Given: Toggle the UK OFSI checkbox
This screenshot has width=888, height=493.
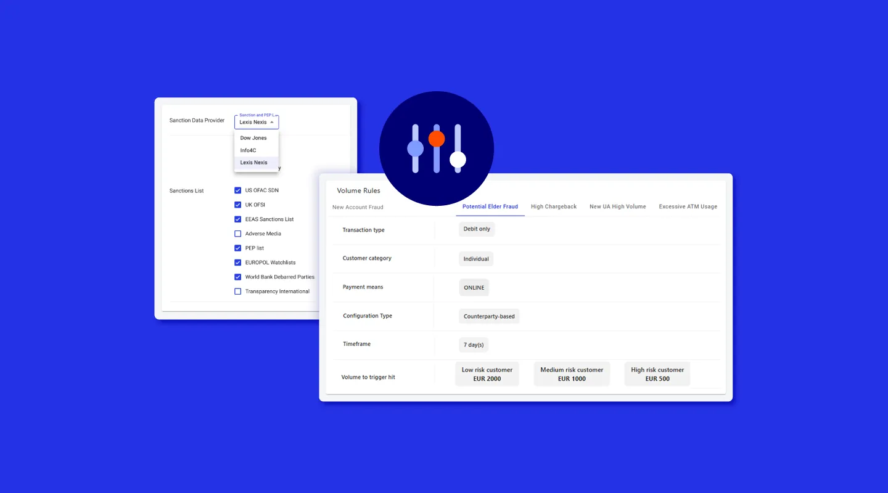Looking at the screenshot, I should coord(238,205).
